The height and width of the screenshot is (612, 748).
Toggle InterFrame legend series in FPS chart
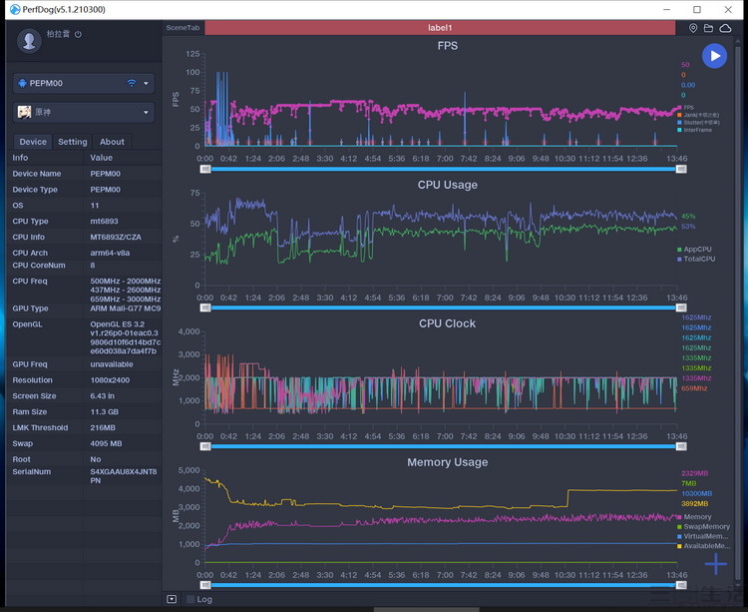coord(694,130)
